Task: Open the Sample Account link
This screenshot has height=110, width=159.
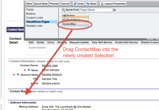Action: [x=52, y=74]
